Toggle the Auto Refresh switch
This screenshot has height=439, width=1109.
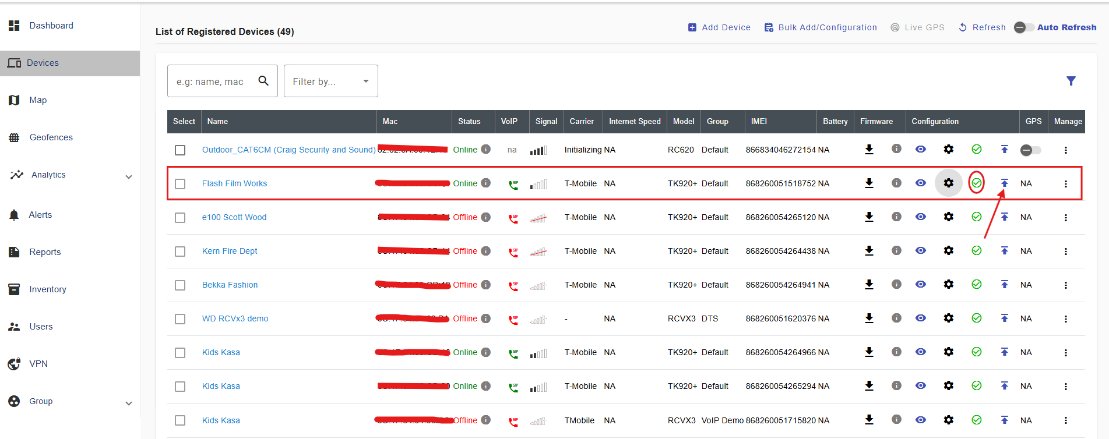tap(1024, 27)
